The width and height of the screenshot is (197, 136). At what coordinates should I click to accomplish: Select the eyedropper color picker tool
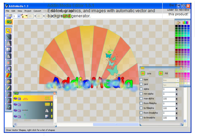[x=8, y=107]
